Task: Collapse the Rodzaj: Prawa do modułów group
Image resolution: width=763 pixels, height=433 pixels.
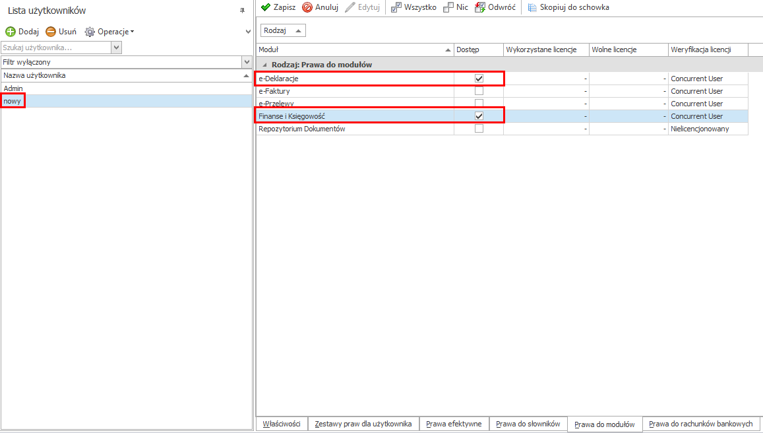Action: pos(265,65)
